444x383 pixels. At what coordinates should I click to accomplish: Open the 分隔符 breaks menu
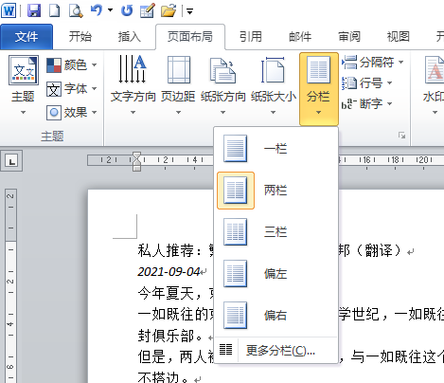372,62
